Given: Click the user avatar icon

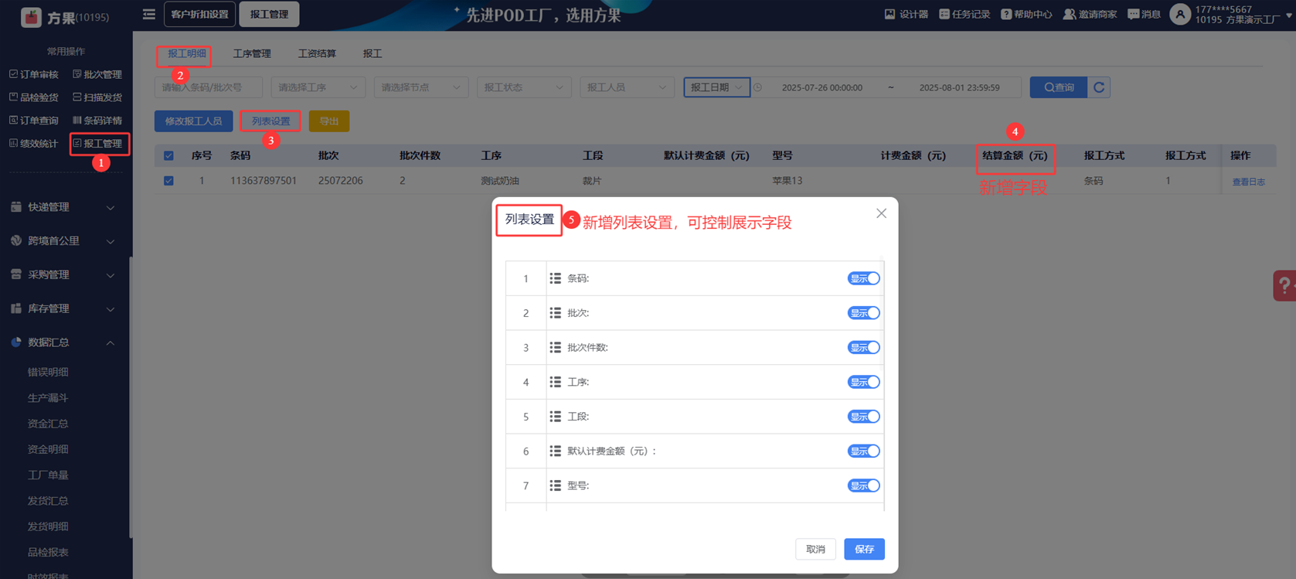Looking at the screenshot, I should point(1179,14).
